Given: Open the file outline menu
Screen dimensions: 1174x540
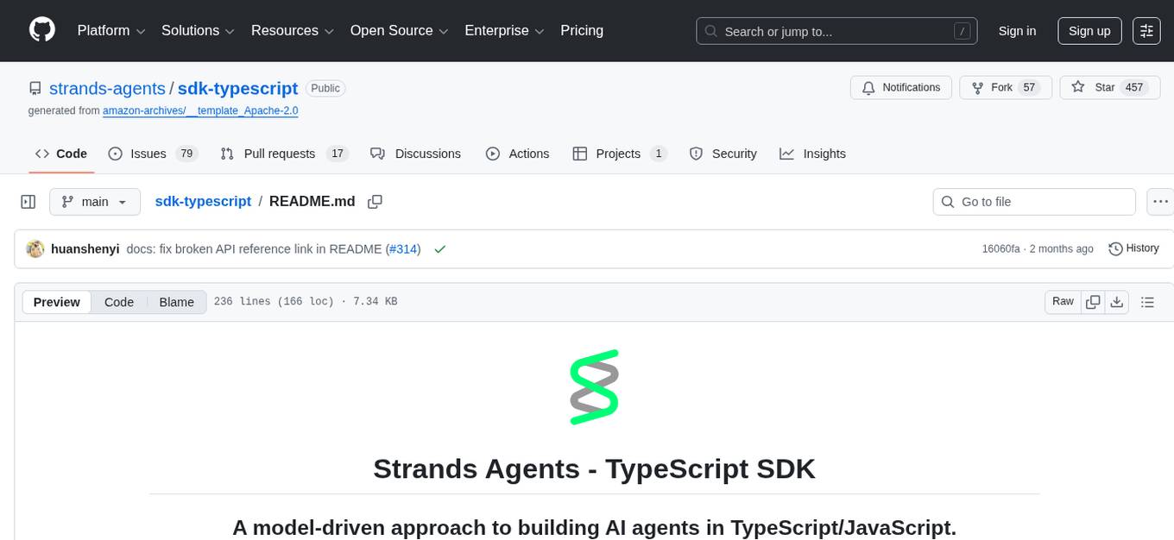Looking at the screenshot, I should point(1147,302).
